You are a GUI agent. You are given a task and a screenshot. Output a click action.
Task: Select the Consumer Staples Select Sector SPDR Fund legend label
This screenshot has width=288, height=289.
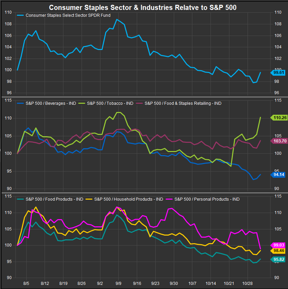68,15
